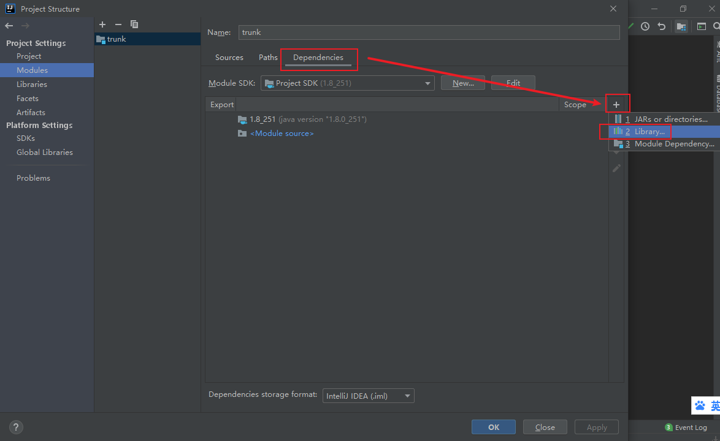The height and width of the screenshot is (441, 720).
Task: Click the Baidu input method icon
Action: [x=700, y=405]
